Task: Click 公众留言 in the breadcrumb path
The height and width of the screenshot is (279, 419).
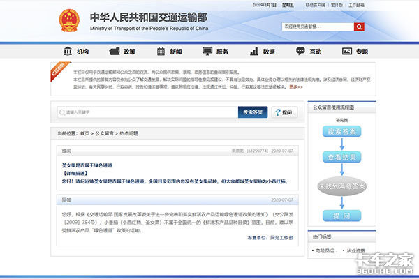Action: coord(105,133)
